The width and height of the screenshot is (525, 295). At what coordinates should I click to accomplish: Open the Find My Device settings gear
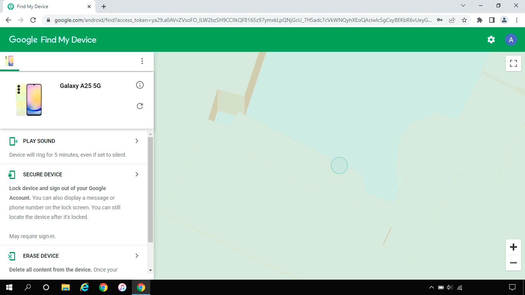pyautogui.click(x=491, y=39)
